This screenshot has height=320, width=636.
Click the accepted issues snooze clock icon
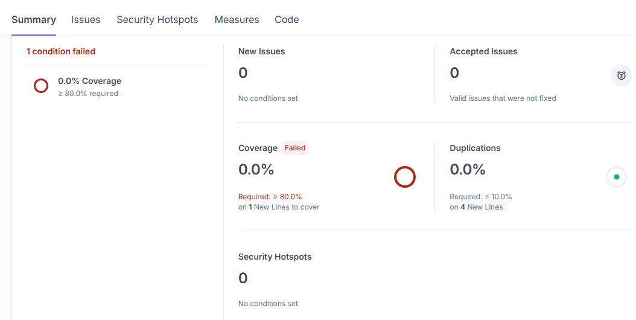point(621,75)
